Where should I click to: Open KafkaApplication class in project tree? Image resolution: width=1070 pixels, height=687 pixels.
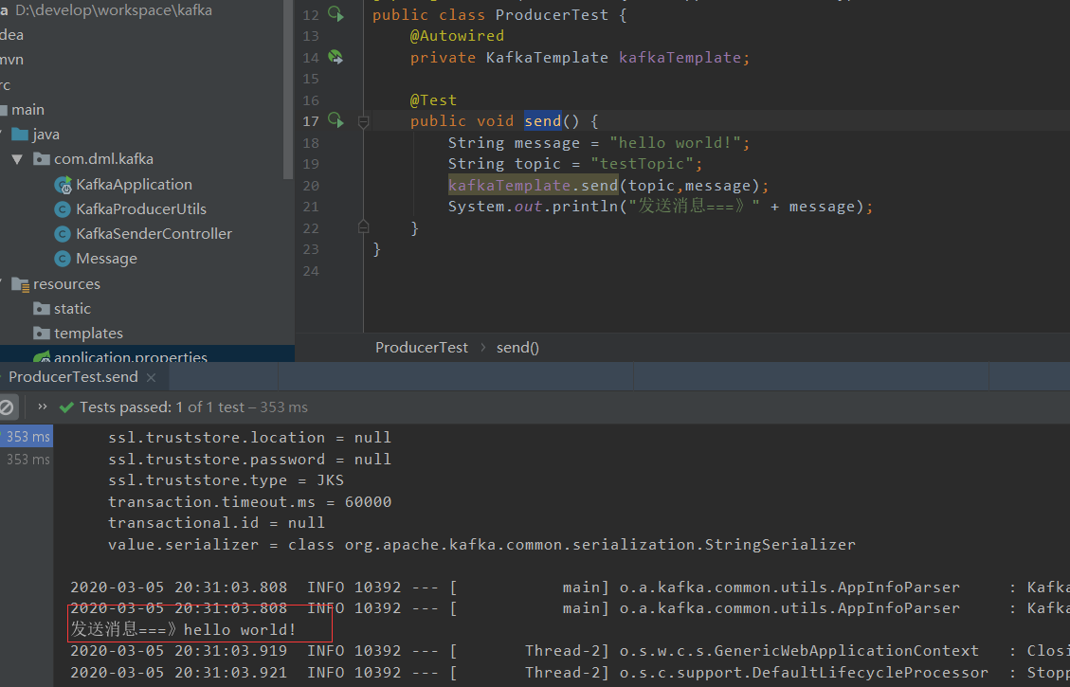134,184
